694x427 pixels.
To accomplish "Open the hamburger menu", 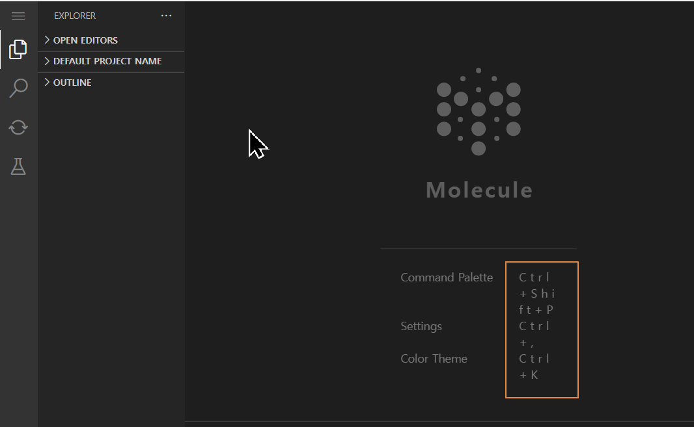I will tap(18, 16).
